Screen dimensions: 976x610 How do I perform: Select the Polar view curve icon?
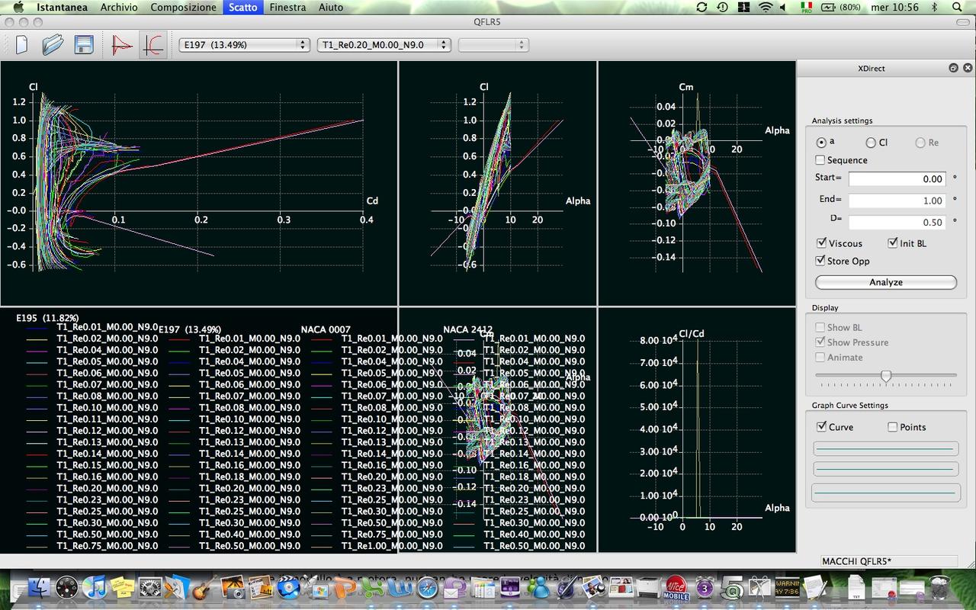pos(153,45)
